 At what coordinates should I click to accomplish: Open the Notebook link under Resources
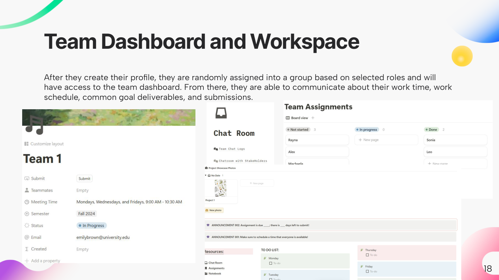click(x=215, y=273)
